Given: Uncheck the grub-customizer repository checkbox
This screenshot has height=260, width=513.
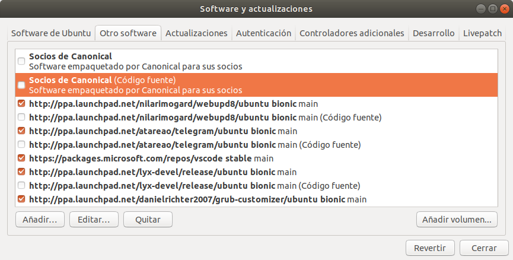Looking at the screenshot, I should tap(21, 199).
